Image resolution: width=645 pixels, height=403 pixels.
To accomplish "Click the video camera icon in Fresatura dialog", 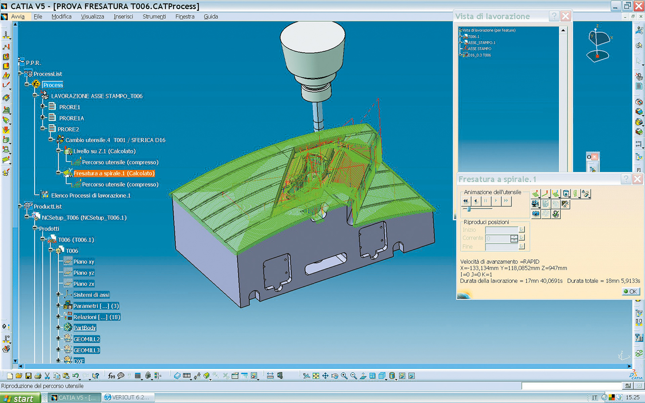I will tap(536, 204).
